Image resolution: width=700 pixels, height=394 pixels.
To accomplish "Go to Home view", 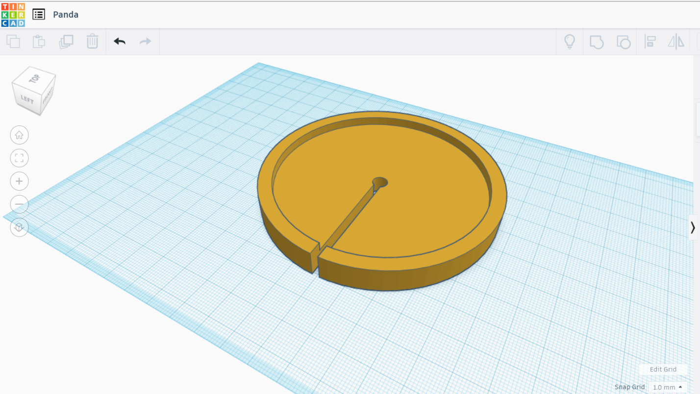I will tap(19, 135).
